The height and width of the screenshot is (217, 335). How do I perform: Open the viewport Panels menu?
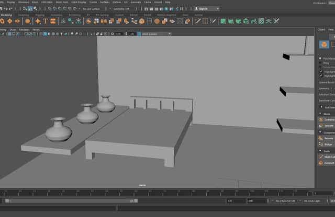[x=36, y=30]
